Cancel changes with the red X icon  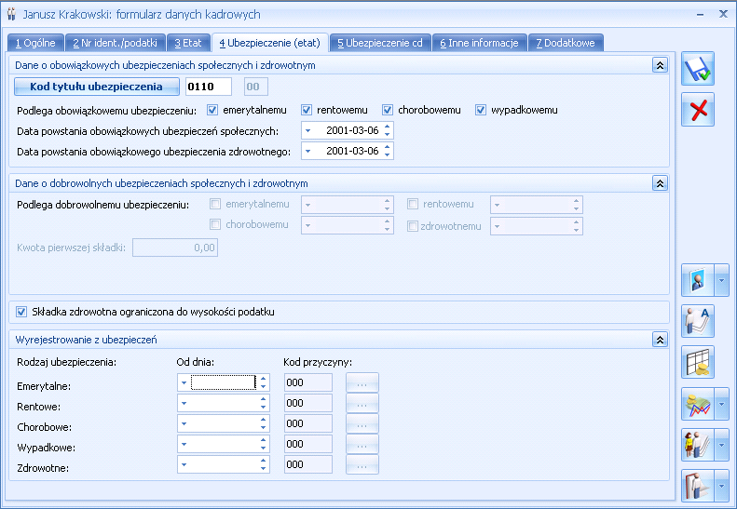point(698,110)
